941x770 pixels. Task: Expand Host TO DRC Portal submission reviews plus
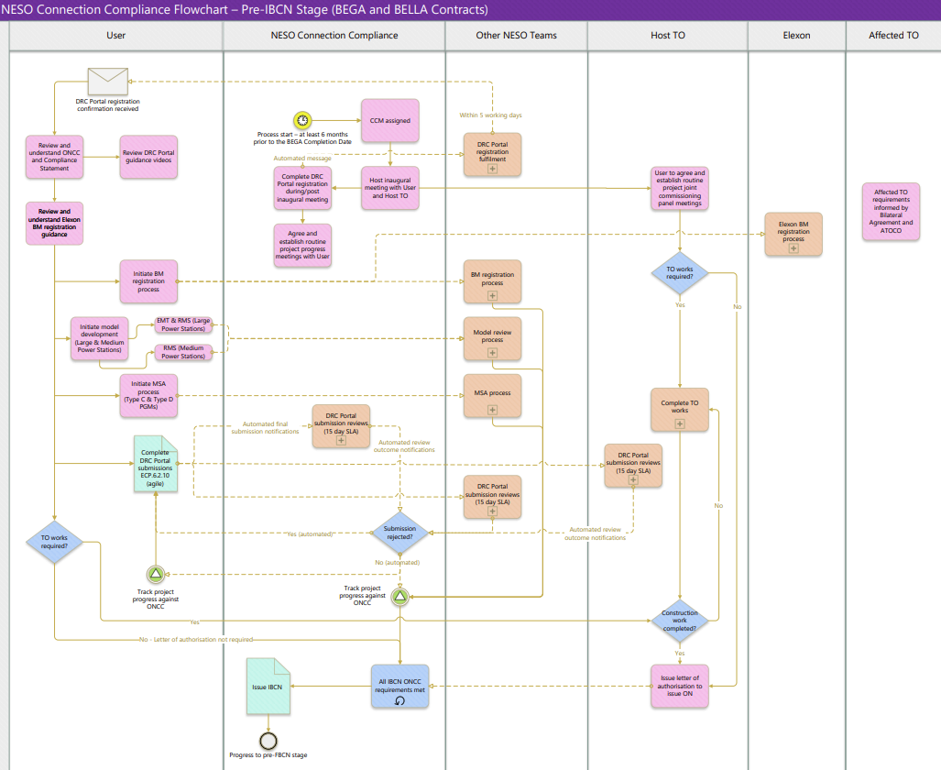tap(633, 479)
